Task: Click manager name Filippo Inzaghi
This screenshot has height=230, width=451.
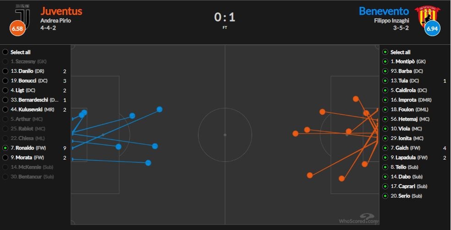Action: pyautogui.click(x=392, y=21)
